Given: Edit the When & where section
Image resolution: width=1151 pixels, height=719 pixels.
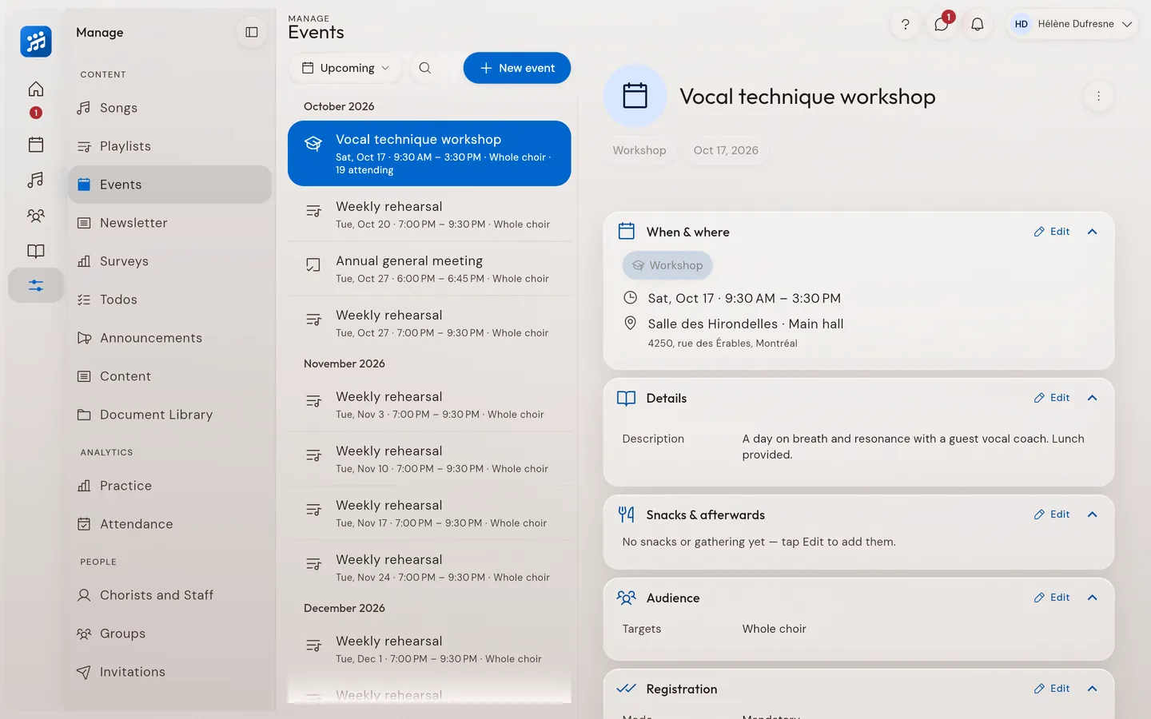Looking at the screenshot, I should [x=1052, y=232].
